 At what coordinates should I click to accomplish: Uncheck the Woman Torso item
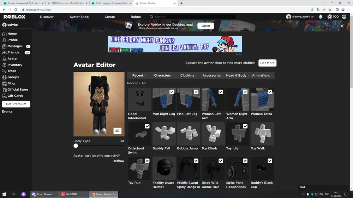pos(270,92)
